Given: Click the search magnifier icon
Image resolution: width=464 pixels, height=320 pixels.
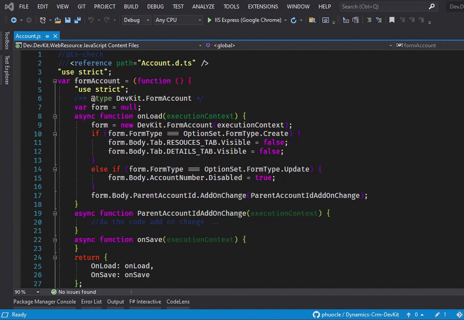Looking at the screenshot, I should pos(432,6).
